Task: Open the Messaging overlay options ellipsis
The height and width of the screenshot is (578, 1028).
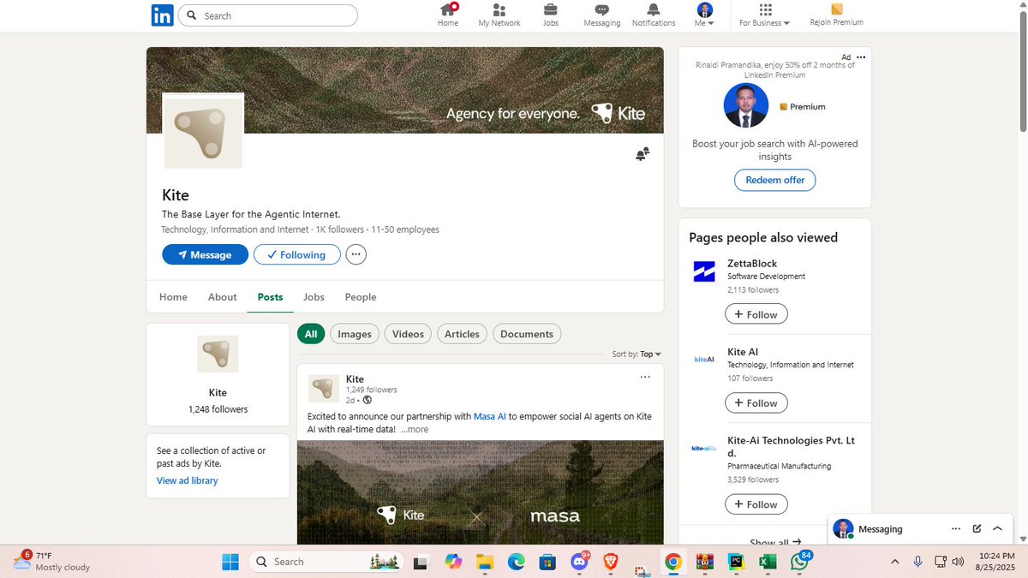Action: (x=956, y=529)
